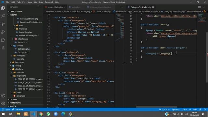This screenshot has width=208, height=117.
Task: Open Kernel.php in explorer
Action: [22, 42]
